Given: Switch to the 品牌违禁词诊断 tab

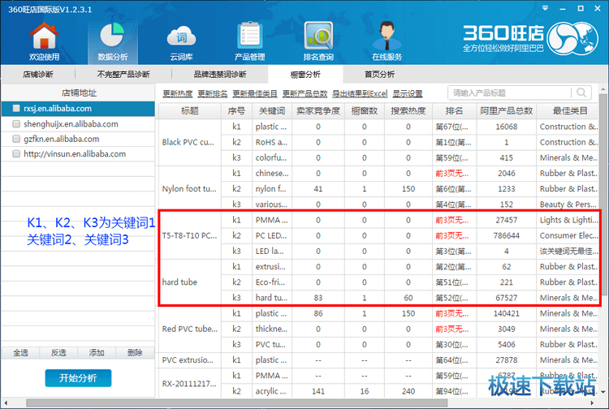Looking at the screenshot, I should click(x=220, y=74).
